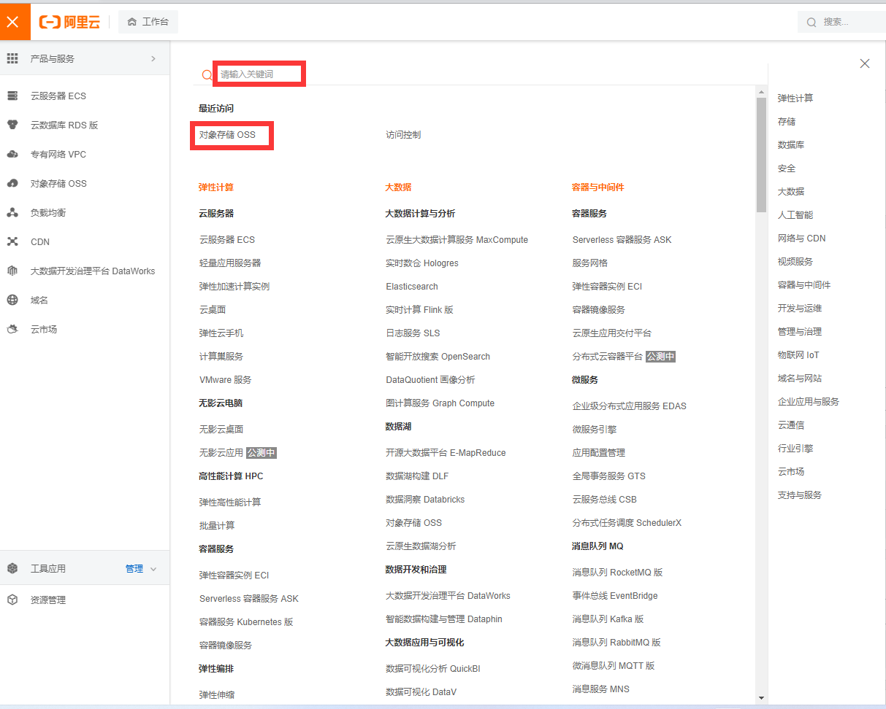Click the scrollbar down arrow in products panel

tap(761, 698)
